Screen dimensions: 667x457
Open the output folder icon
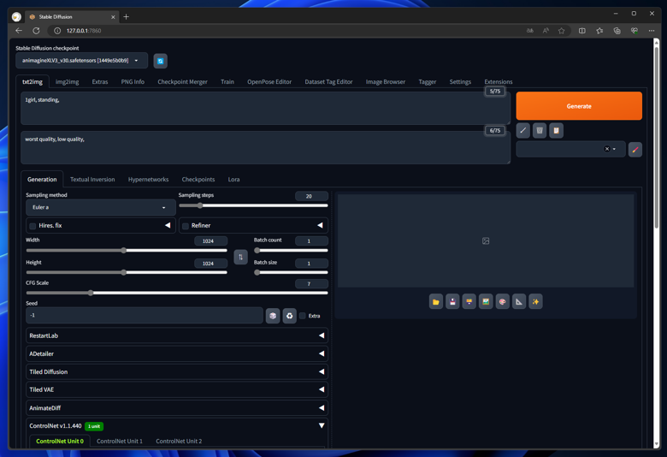point(435,301)
